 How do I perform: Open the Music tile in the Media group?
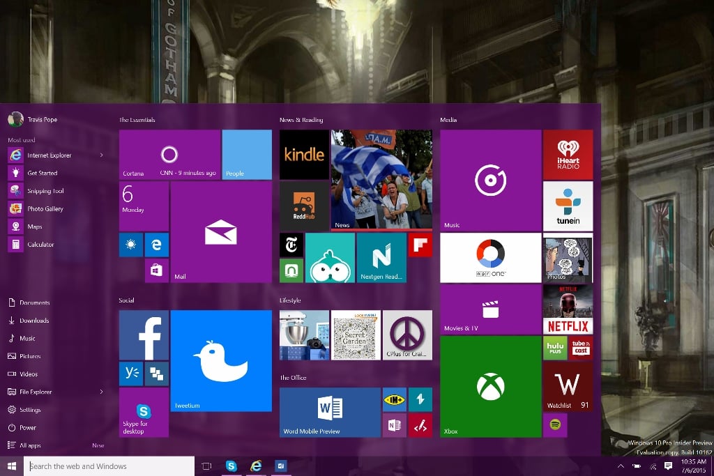coord(491,181)
